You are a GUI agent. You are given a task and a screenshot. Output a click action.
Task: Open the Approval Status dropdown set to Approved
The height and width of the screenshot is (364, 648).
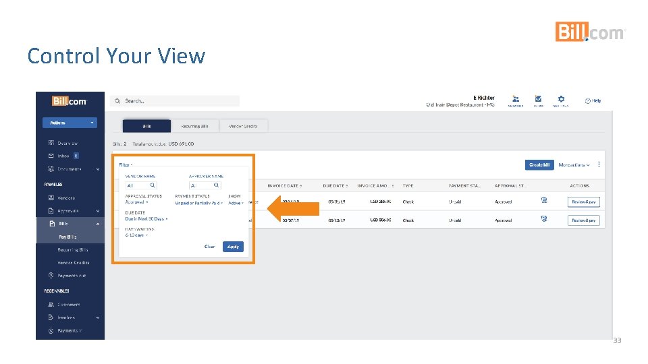pos(136,202)
